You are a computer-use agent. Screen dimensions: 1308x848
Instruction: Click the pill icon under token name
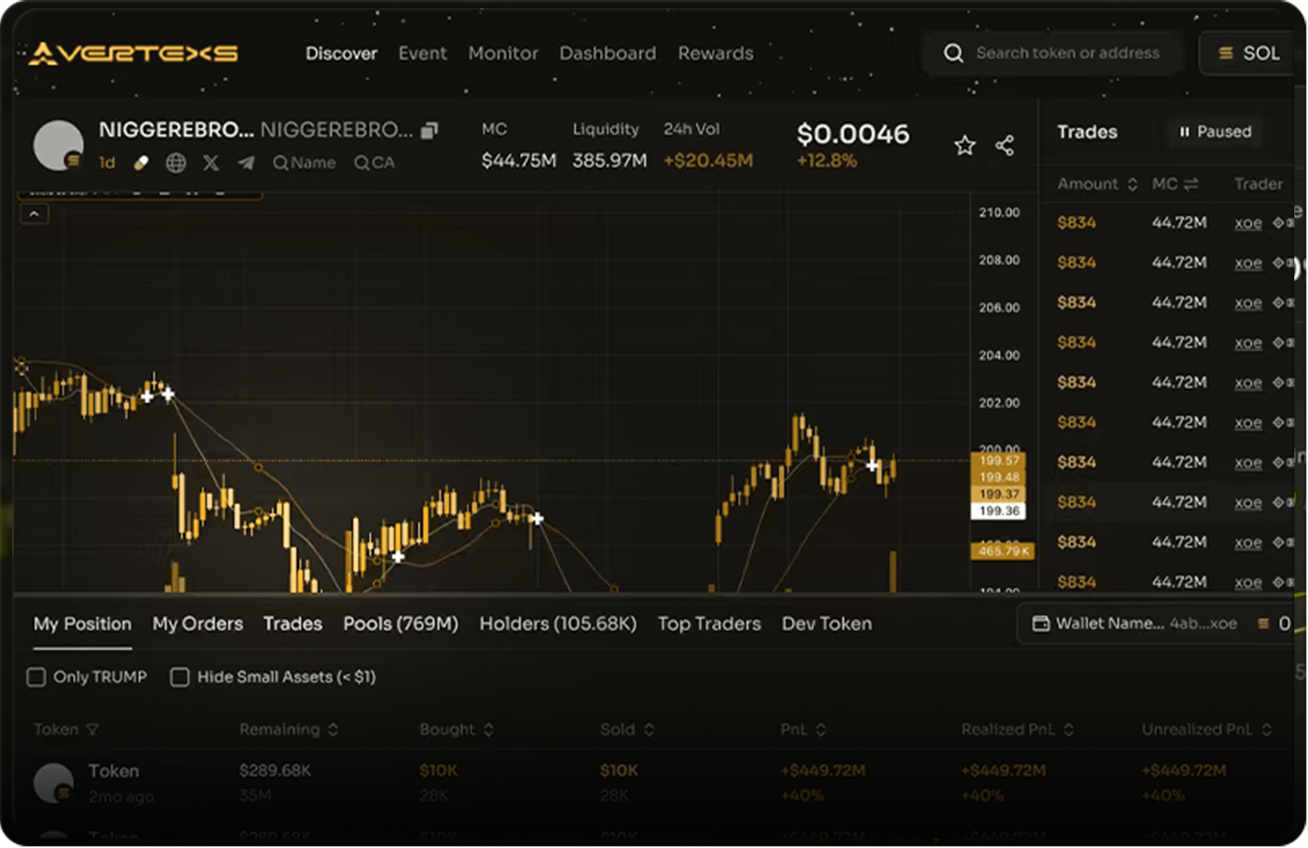(141, 163)
